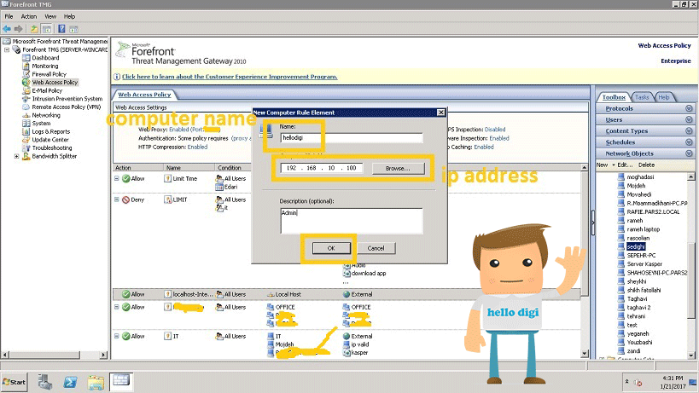
Task: Collapse the Deny LIMIT rule row
Action: coord(116,199)
